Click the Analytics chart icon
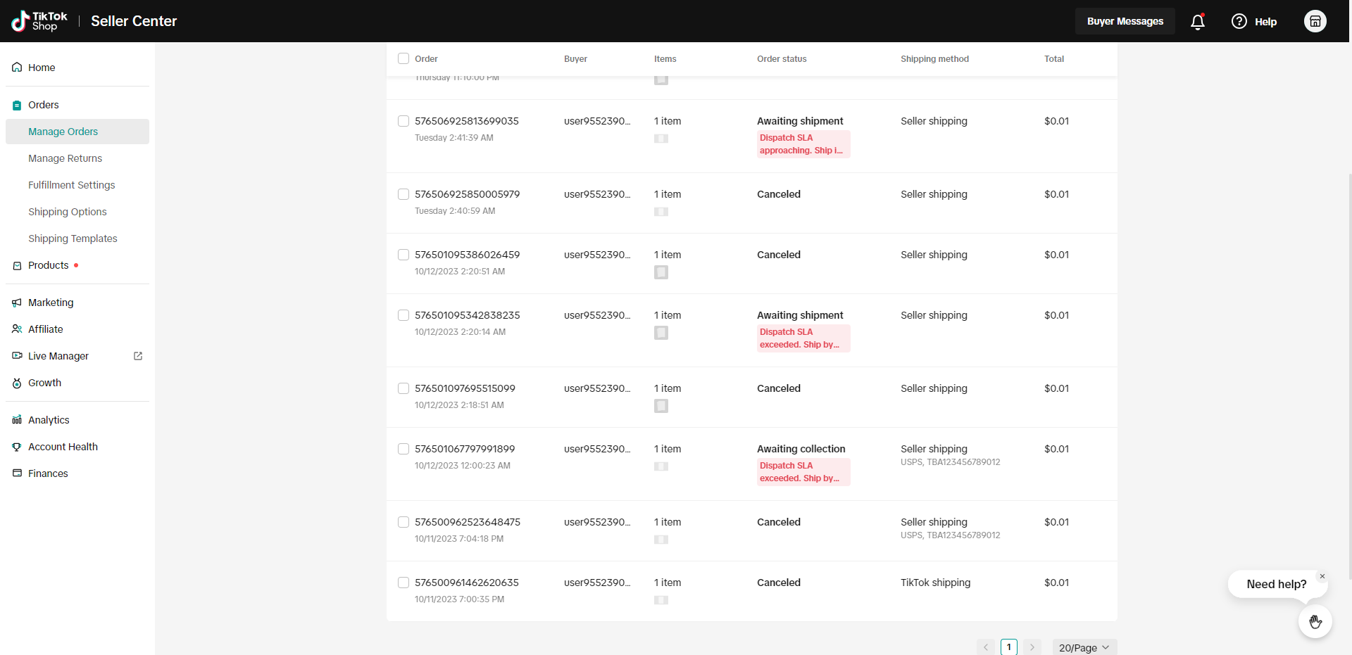The image size is (1352, 655). click(17, 420)
